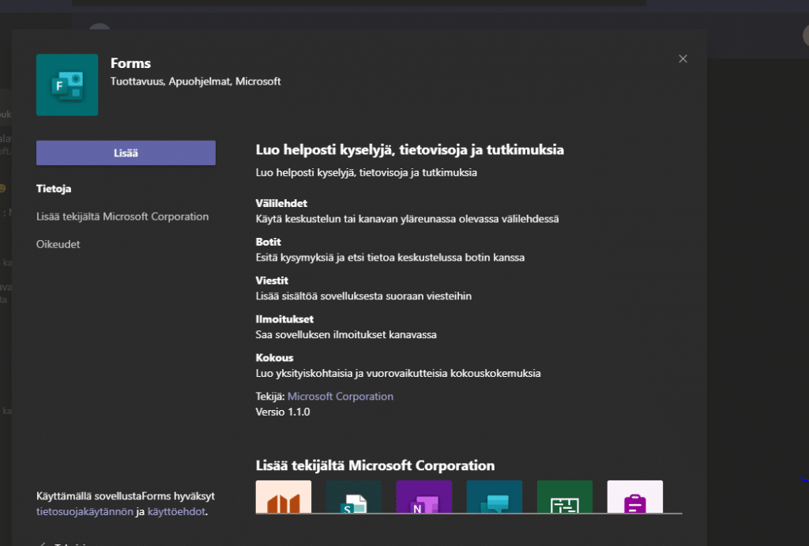This screenshot has width=809, height=546.
Task: Click Tuottavuus, Apuohjelmat, Microsoft category text
Action: pos(196,81)
